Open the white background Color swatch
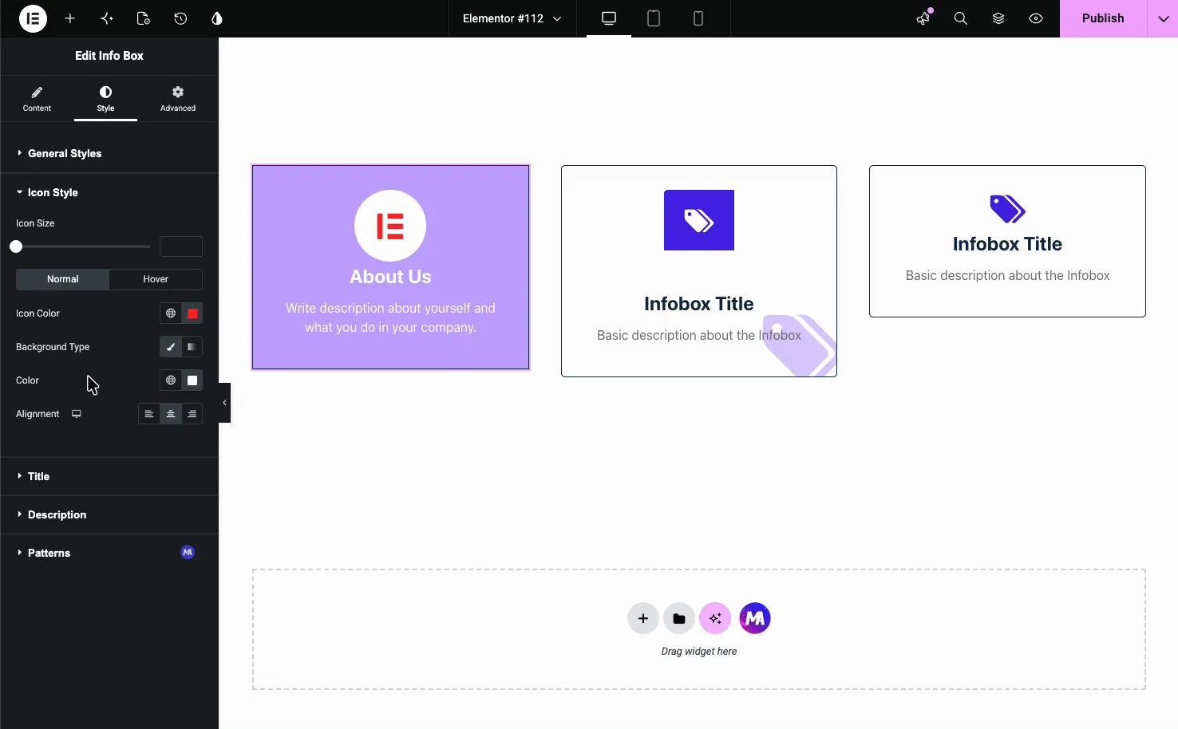The image size is (1178, 729). click(x=192, y=380)
